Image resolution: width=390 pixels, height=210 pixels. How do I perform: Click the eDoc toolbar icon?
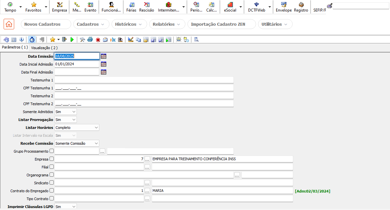(x=113, y=40)
